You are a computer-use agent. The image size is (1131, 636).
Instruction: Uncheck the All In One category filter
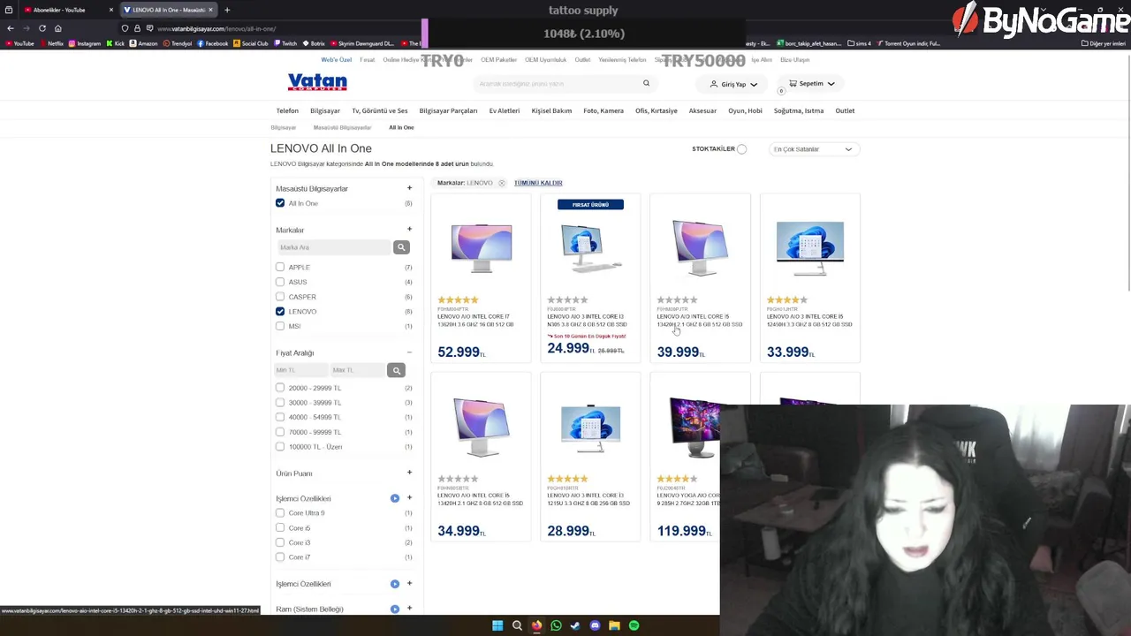tap(280, 203)
